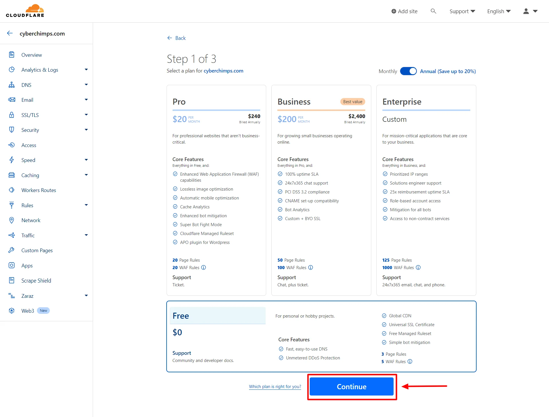The height and width of the screenshot is (417, 549).
Task: Click the Monthly billing label
Action: pyautogui.click(x=388, y=71)
